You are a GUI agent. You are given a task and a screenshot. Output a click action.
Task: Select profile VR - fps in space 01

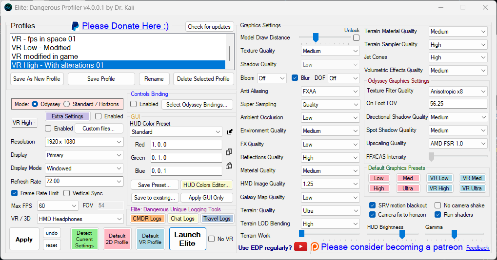point(118,39)
